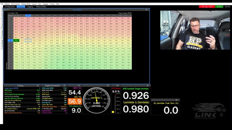The height and width of the screenshot is (130, 232).
Task: Click the TPS vertical bar gauge
Action: pyautogui.click(x=115, y=103)
